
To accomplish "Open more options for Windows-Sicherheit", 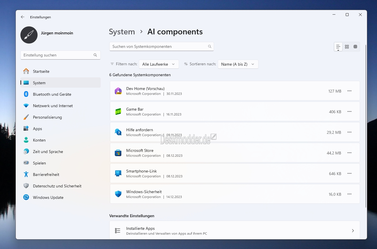I will 349,194.
